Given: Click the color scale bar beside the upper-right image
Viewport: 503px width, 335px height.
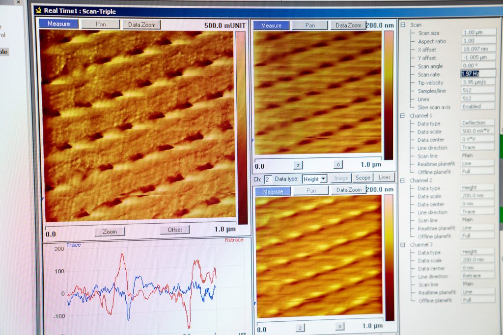Looking at the screenshot, I should point(389,95).
